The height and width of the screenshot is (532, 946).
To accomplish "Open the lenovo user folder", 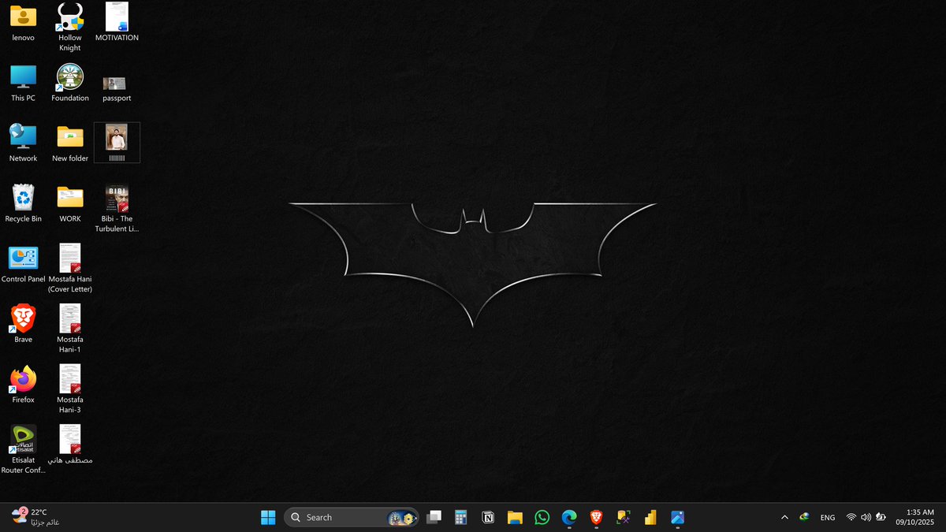I will [23, 22].
